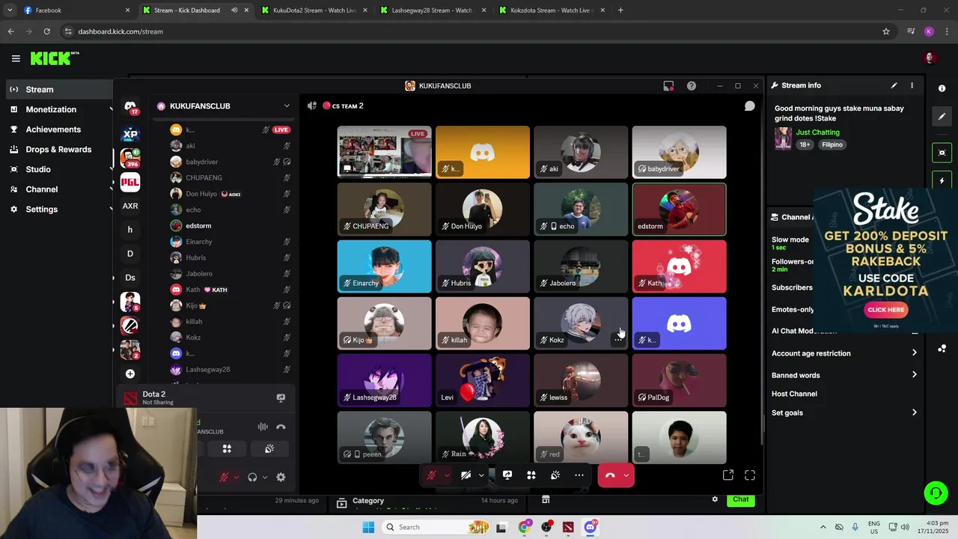
Task: Mute the Kick Dashboard browser tab audio
Action: [234, 10]
